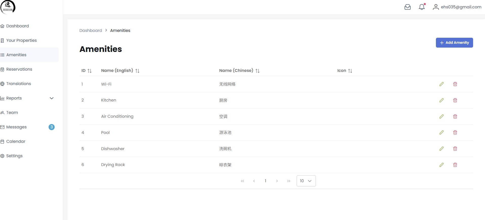
Task: Select page 1 in pagination
Action: [x=265, y=181]
